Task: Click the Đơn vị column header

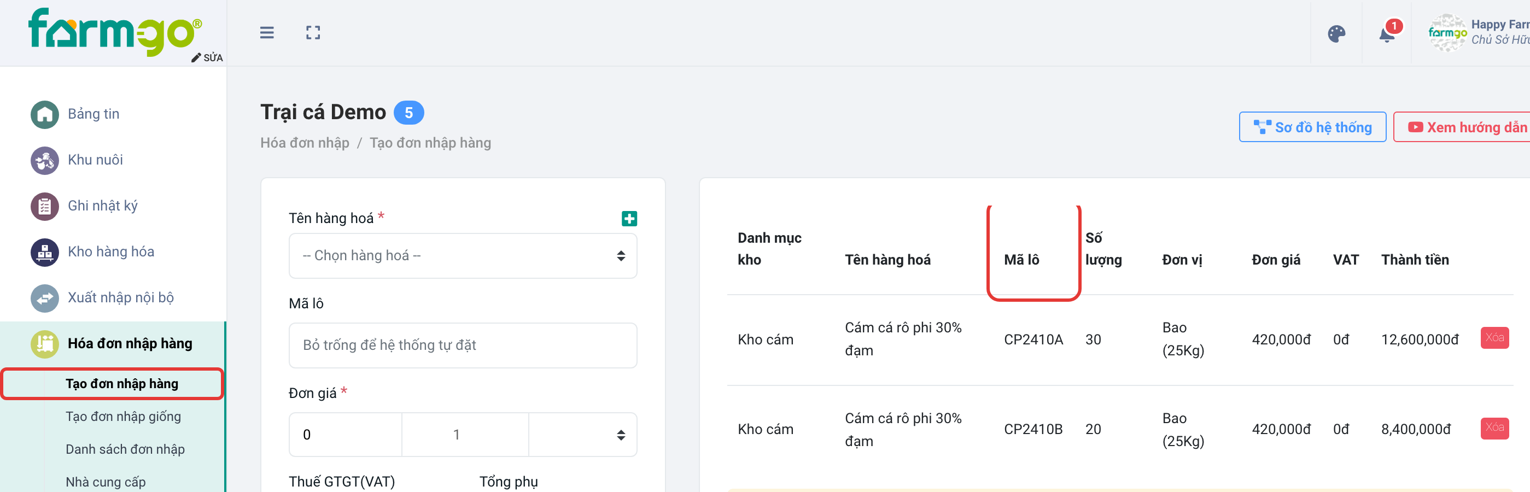Action: point(1182,260)
